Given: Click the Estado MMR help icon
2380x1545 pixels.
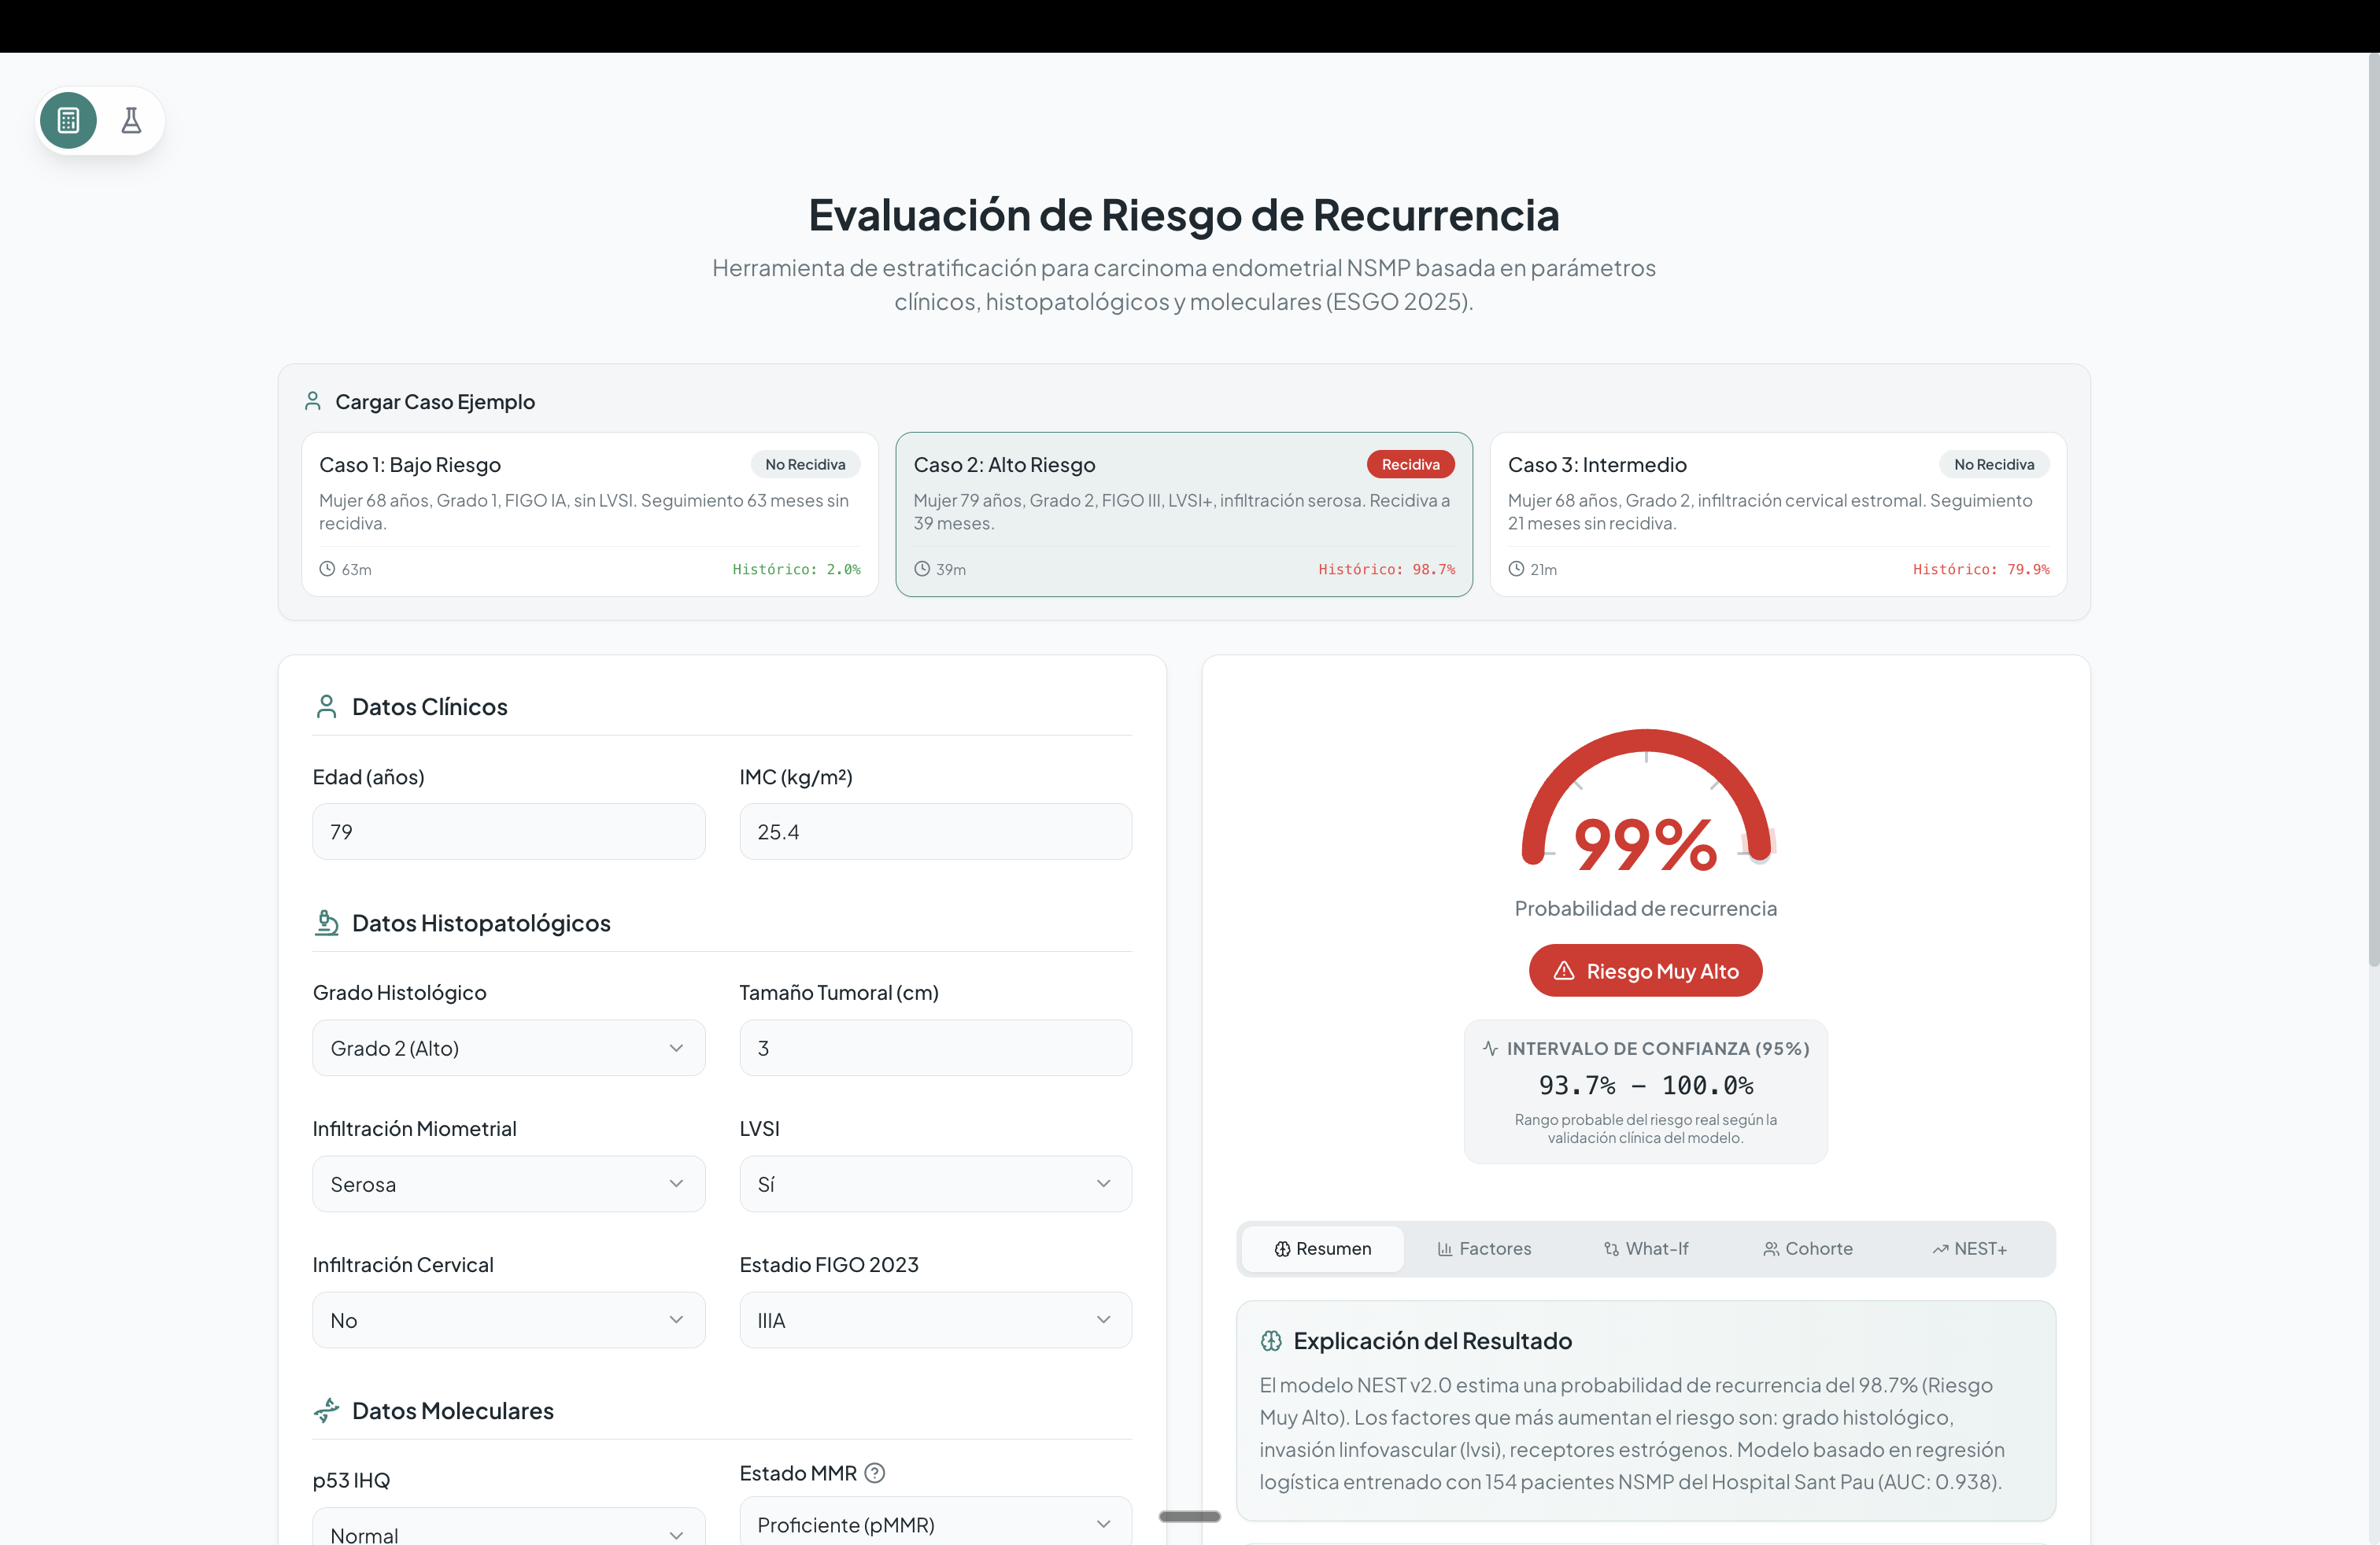Looking at the screenshot, I should coord(875,1473).
